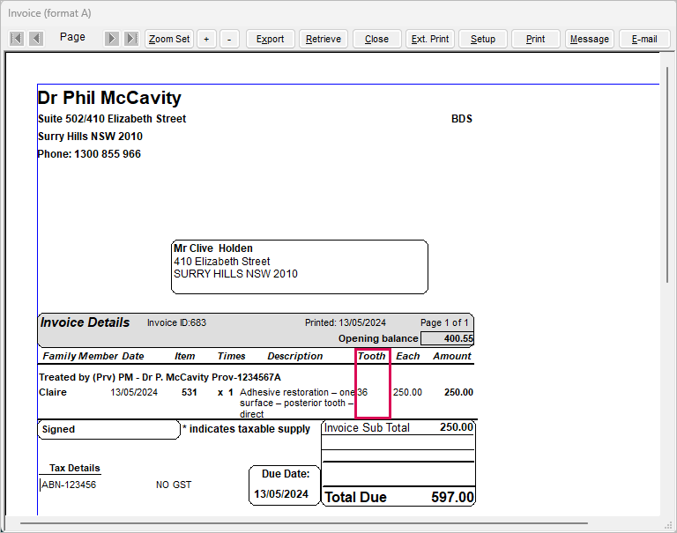Click the 'Description' column header
The width and height of the screenshot is (677, 533).
click(x=295, y=356)
